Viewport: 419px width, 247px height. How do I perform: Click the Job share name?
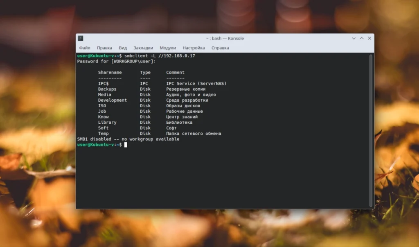pyautogui.click(x=102, y=111)
